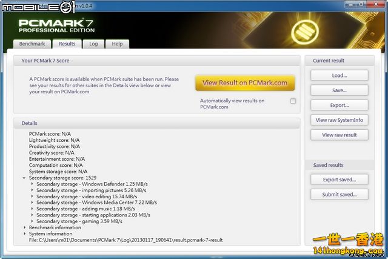Image resolution: width=388 pixels, height=259 pixels.
Task: Open the Log tab
Action: [93, 44]
